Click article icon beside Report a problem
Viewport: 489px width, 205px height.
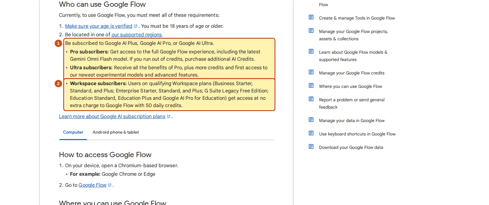coord(311,99)
